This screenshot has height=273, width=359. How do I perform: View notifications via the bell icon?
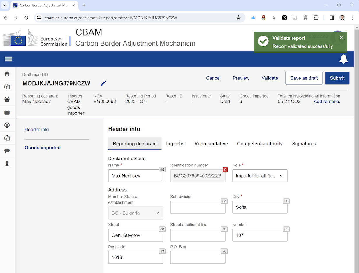pos(344,59)
